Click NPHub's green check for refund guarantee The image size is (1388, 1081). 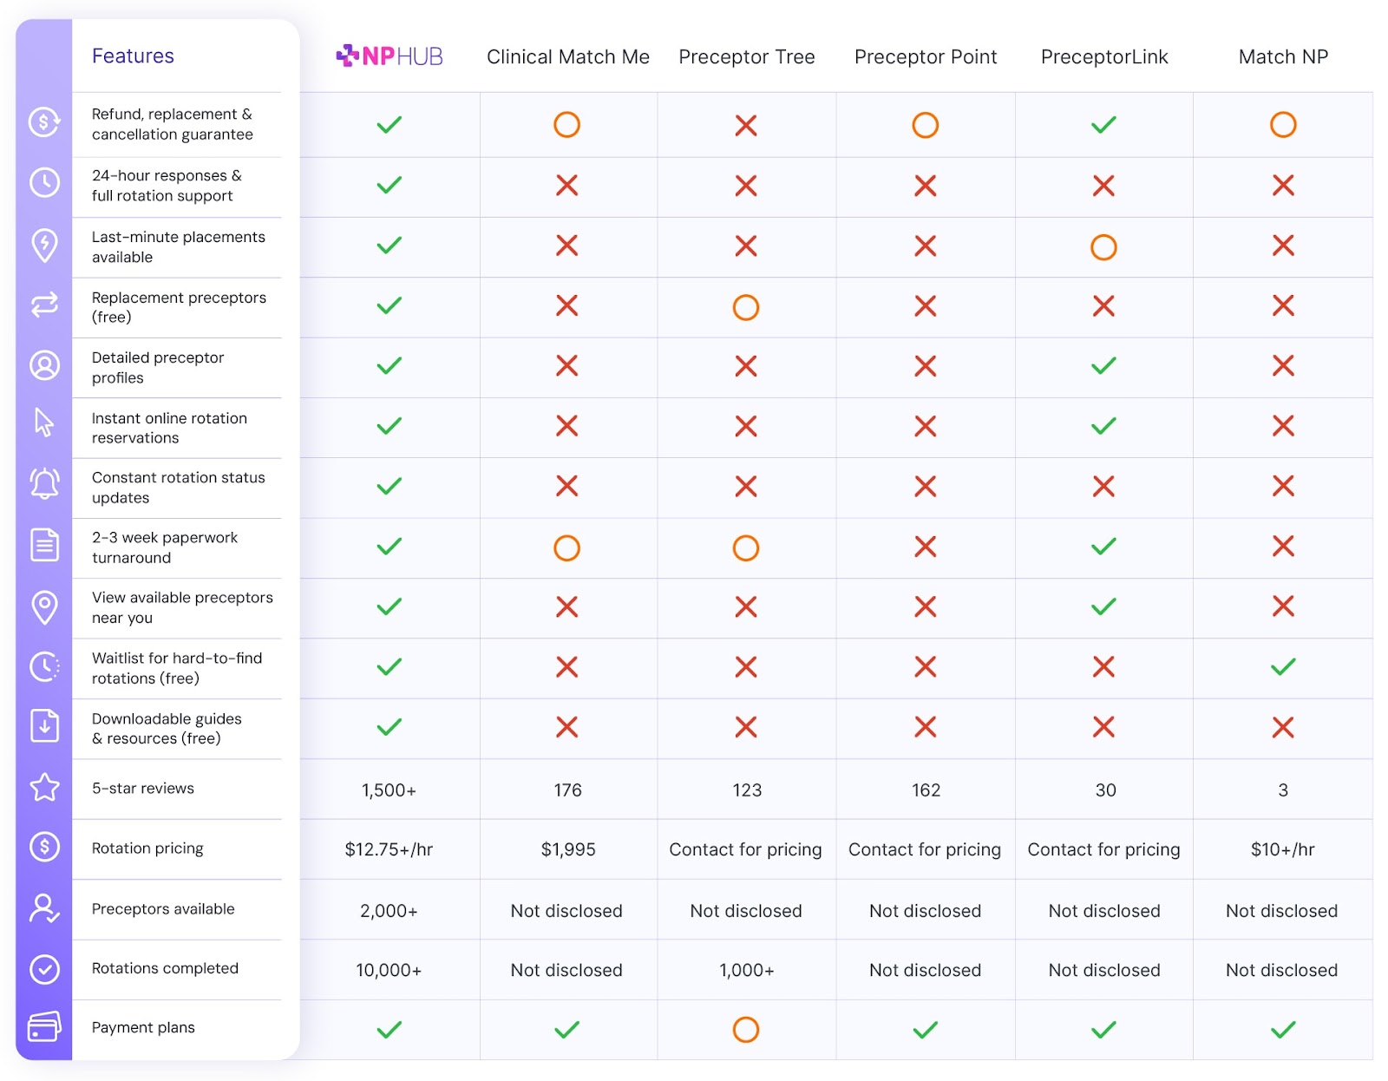(390, 124)
